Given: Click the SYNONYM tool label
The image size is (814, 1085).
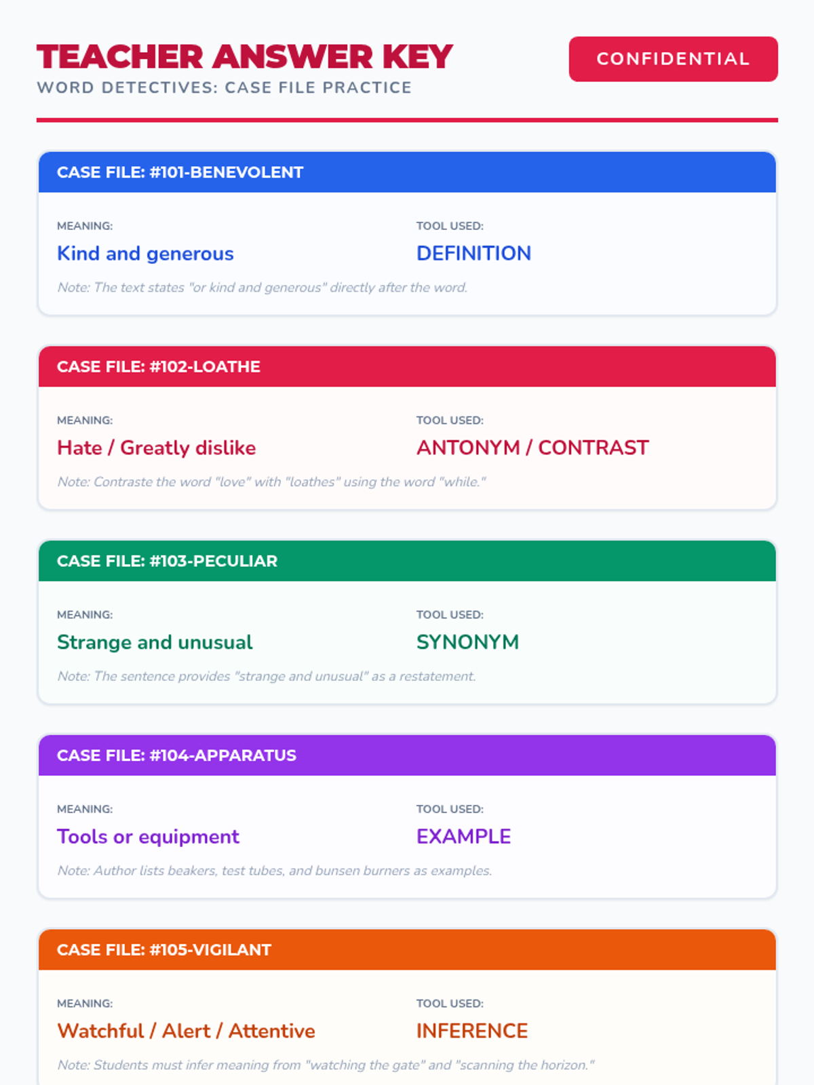Looking at the screenshot, I should 467,642.
